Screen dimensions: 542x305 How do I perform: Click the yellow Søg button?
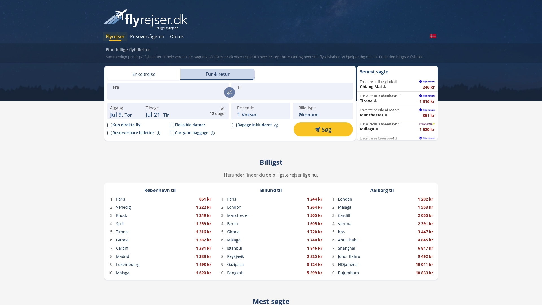pos(323,129)
